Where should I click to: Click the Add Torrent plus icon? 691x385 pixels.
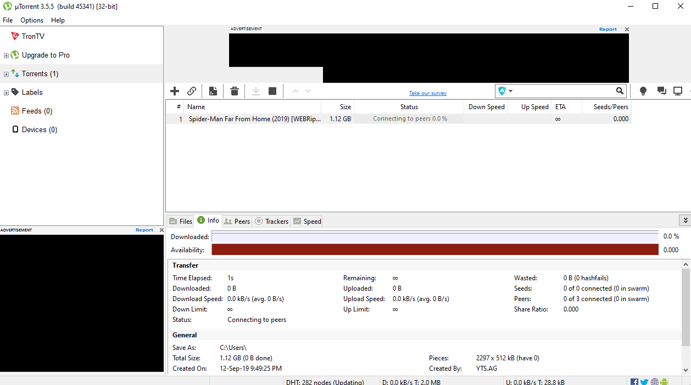click(x=175, y=91)
